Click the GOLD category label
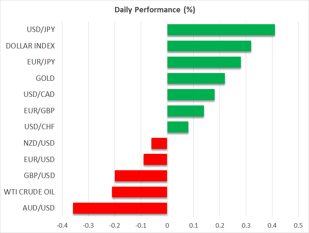Viewport: 309px width, 233px height. tap(45, 78)
